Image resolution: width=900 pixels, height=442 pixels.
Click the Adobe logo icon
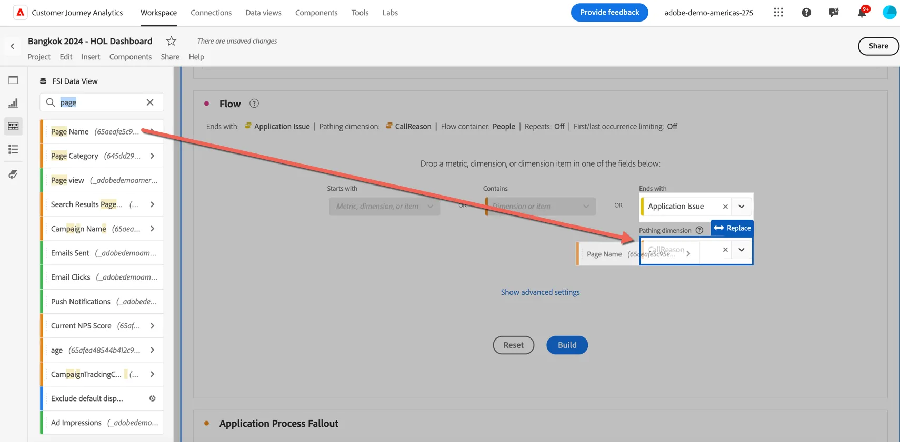click(x=20, y=13)
